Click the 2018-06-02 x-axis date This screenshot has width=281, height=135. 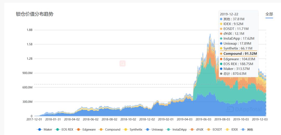(91, 119)
